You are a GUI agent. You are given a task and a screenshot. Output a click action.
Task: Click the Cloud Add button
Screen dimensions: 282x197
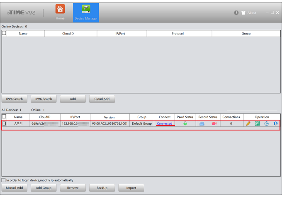tap(102, 99)
